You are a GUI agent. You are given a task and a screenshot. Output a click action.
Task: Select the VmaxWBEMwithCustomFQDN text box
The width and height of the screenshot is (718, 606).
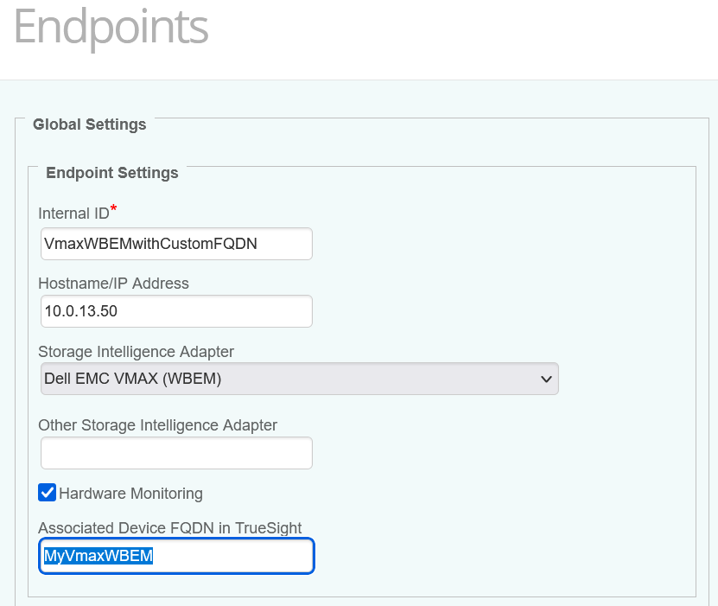[x=176, y=244]
